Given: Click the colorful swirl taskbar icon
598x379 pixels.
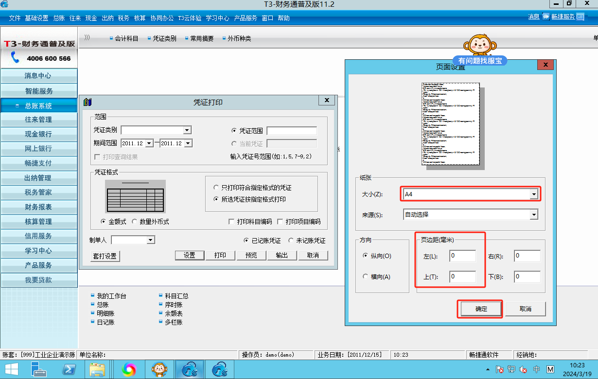Looking at the screenshot, I should pos(129,369).
